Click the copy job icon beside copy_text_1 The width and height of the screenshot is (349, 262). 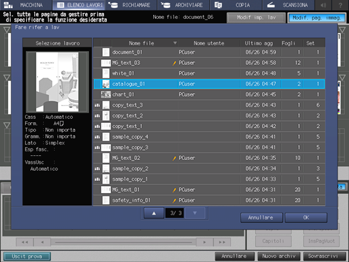coord(97,126)
